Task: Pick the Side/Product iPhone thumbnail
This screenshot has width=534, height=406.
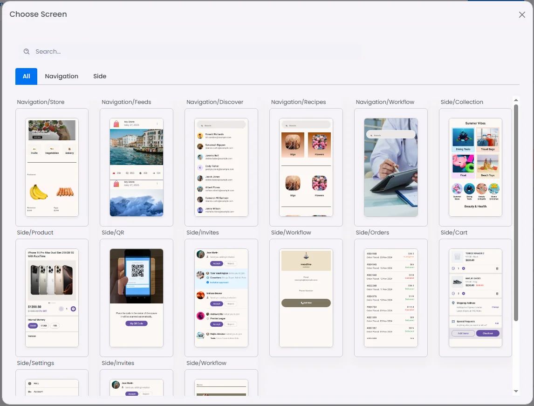Action: click(52, 298)
